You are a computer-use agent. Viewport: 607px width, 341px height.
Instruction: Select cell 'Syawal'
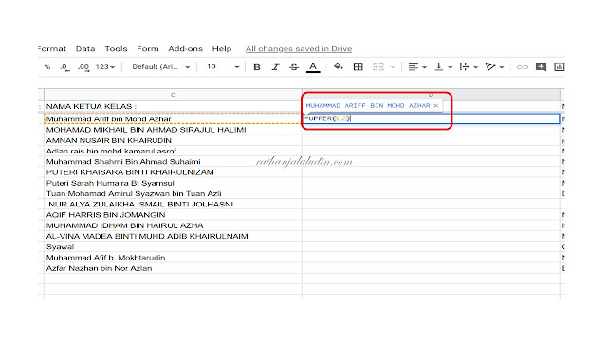(173, 246)
